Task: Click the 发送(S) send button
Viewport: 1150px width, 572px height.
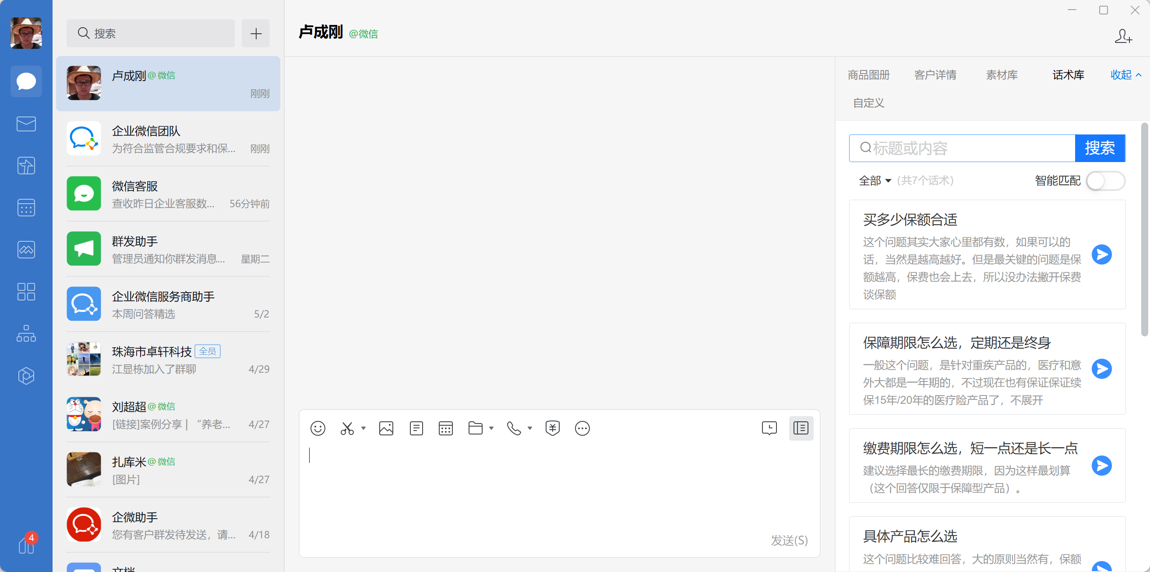Action: click(789, 540)
